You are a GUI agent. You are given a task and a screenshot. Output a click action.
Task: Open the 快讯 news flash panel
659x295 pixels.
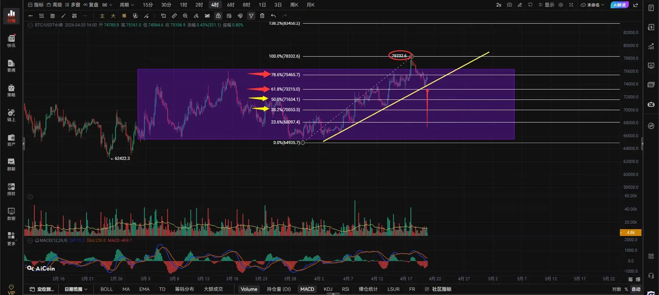(x=11, y=41)
